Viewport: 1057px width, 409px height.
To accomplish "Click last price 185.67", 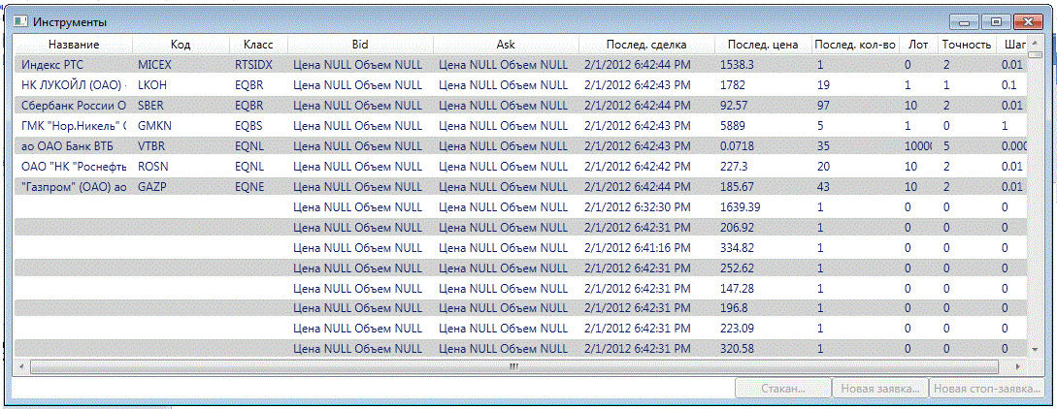I will point(737,186).
